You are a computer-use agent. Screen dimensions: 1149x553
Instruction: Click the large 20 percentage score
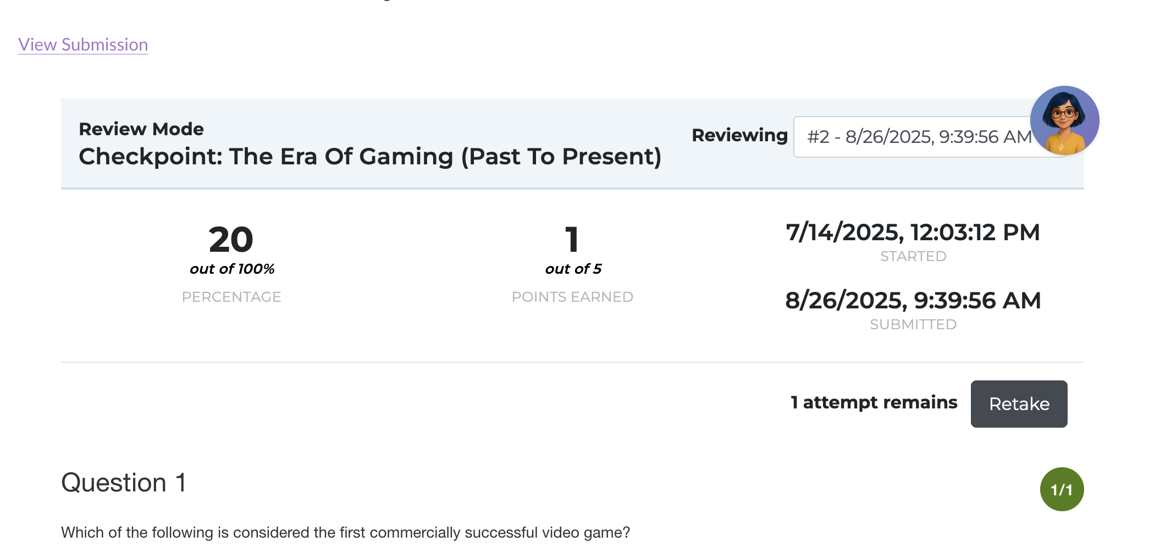coord(231,240)
